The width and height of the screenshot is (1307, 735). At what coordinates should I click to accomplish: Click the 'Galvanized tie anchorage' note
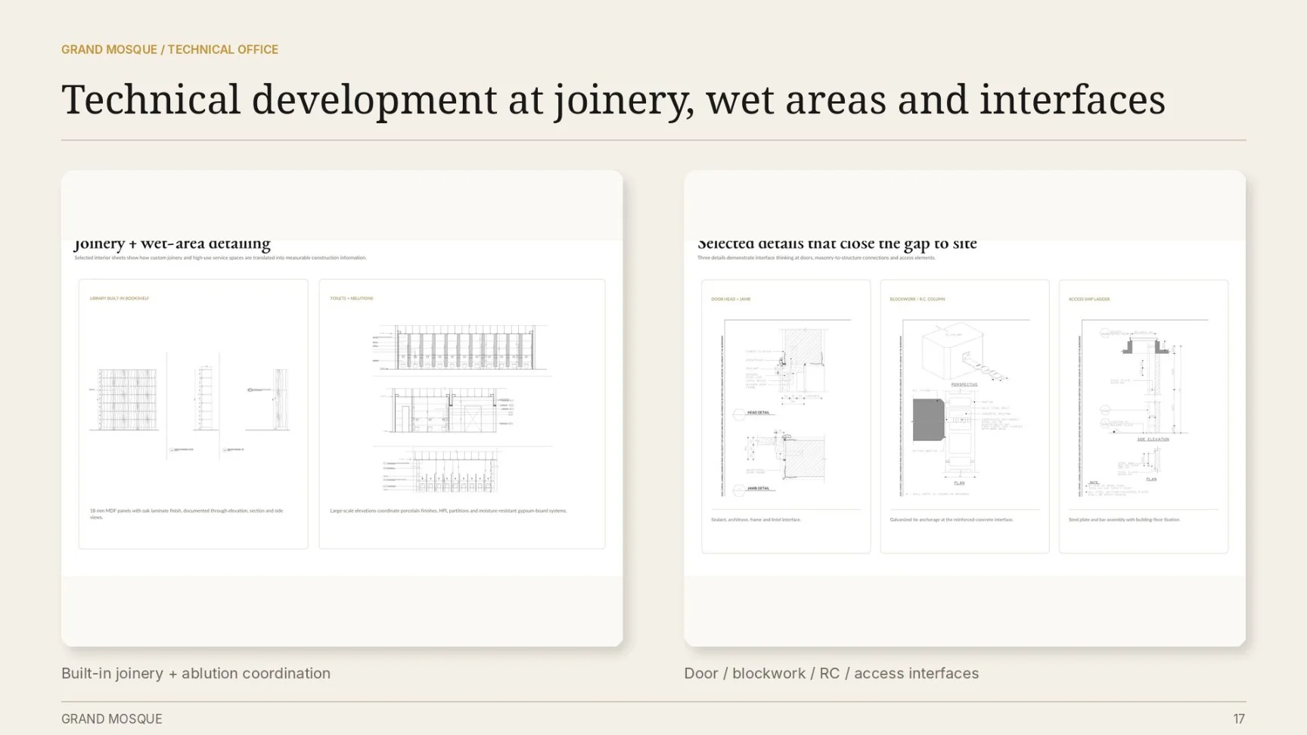pyautogui.click(x=952, y=519)
